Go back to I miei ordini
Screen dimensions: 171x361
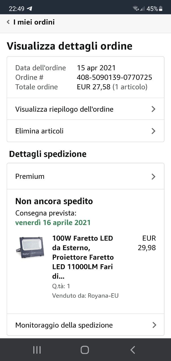point(34,22)
